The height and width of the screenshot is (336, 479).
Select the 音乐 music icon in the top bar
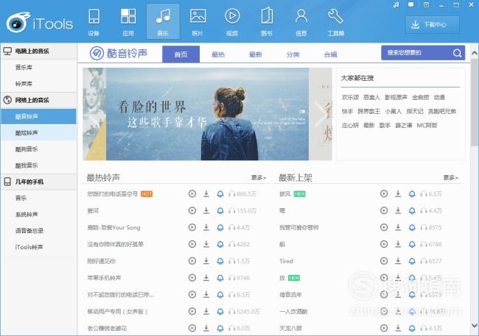(x=163, y=22)
